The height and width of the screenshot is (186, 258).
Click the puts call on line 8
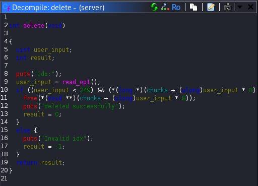coord(23,74)
